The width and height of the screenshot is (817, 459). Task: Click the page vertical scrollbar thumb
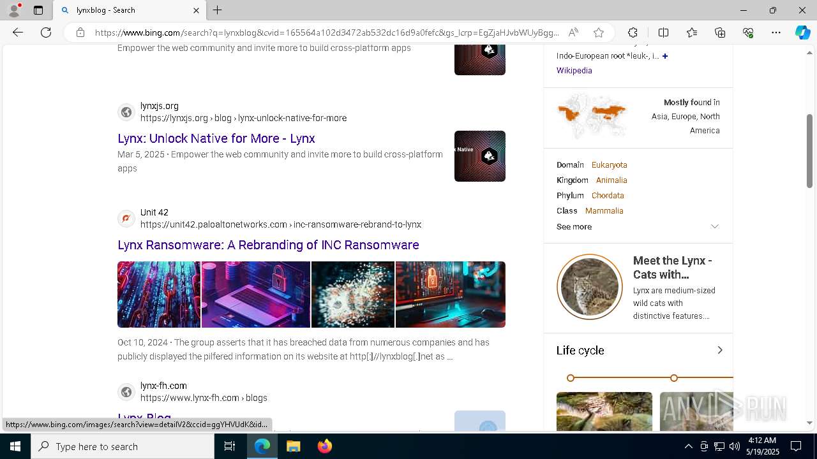(810, 150)
